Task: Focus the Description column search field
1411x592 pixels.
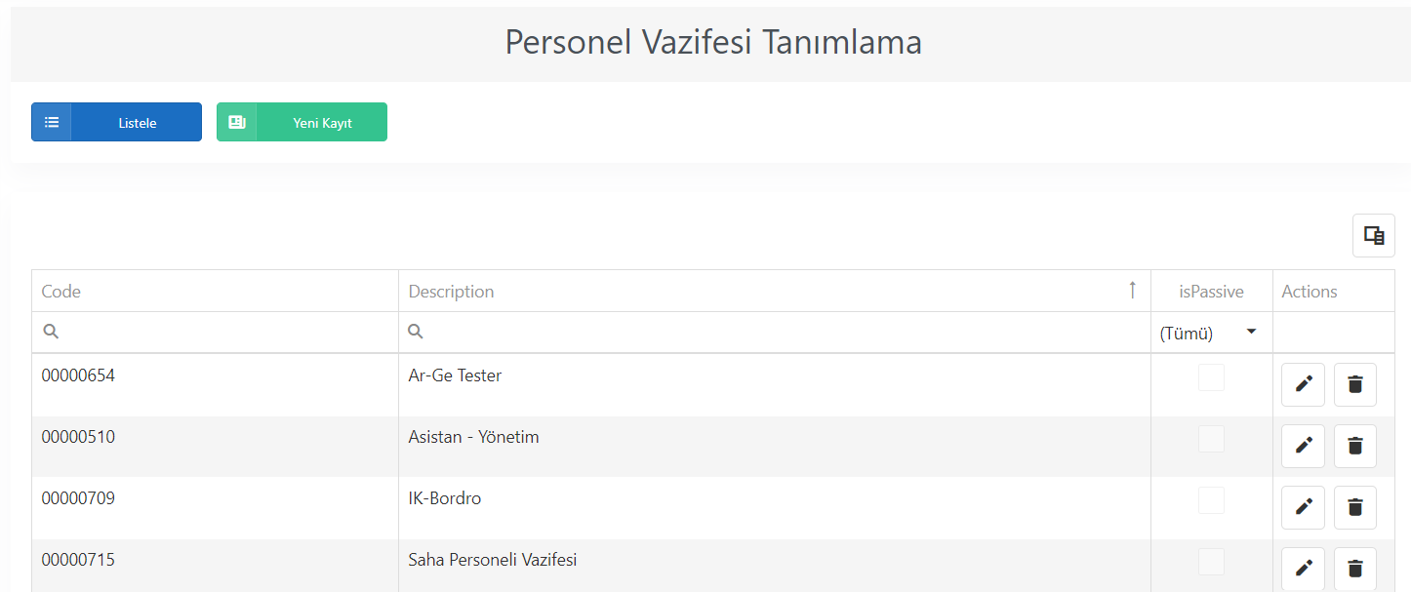Action: [775, 333]
